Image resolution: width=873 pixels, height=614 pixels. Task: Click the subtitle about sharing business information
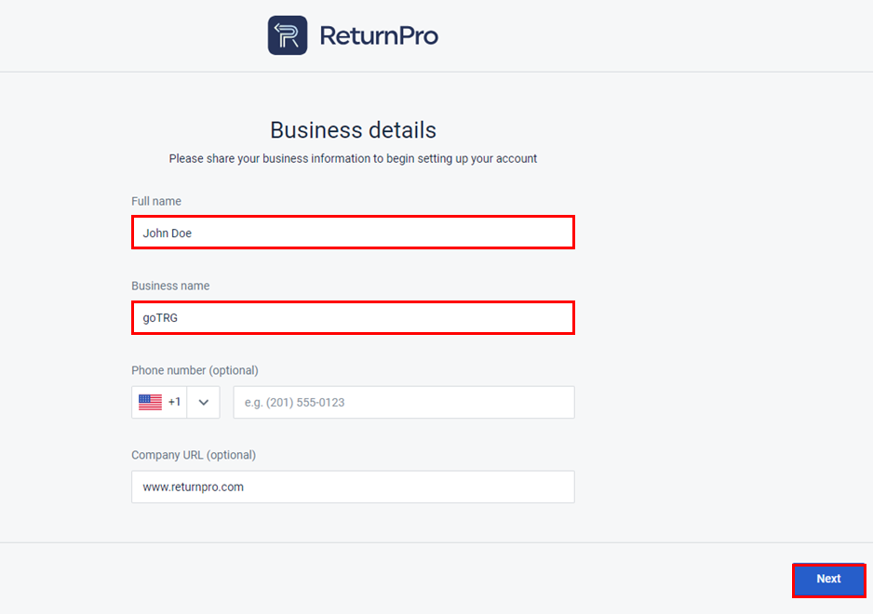point(353,158)
